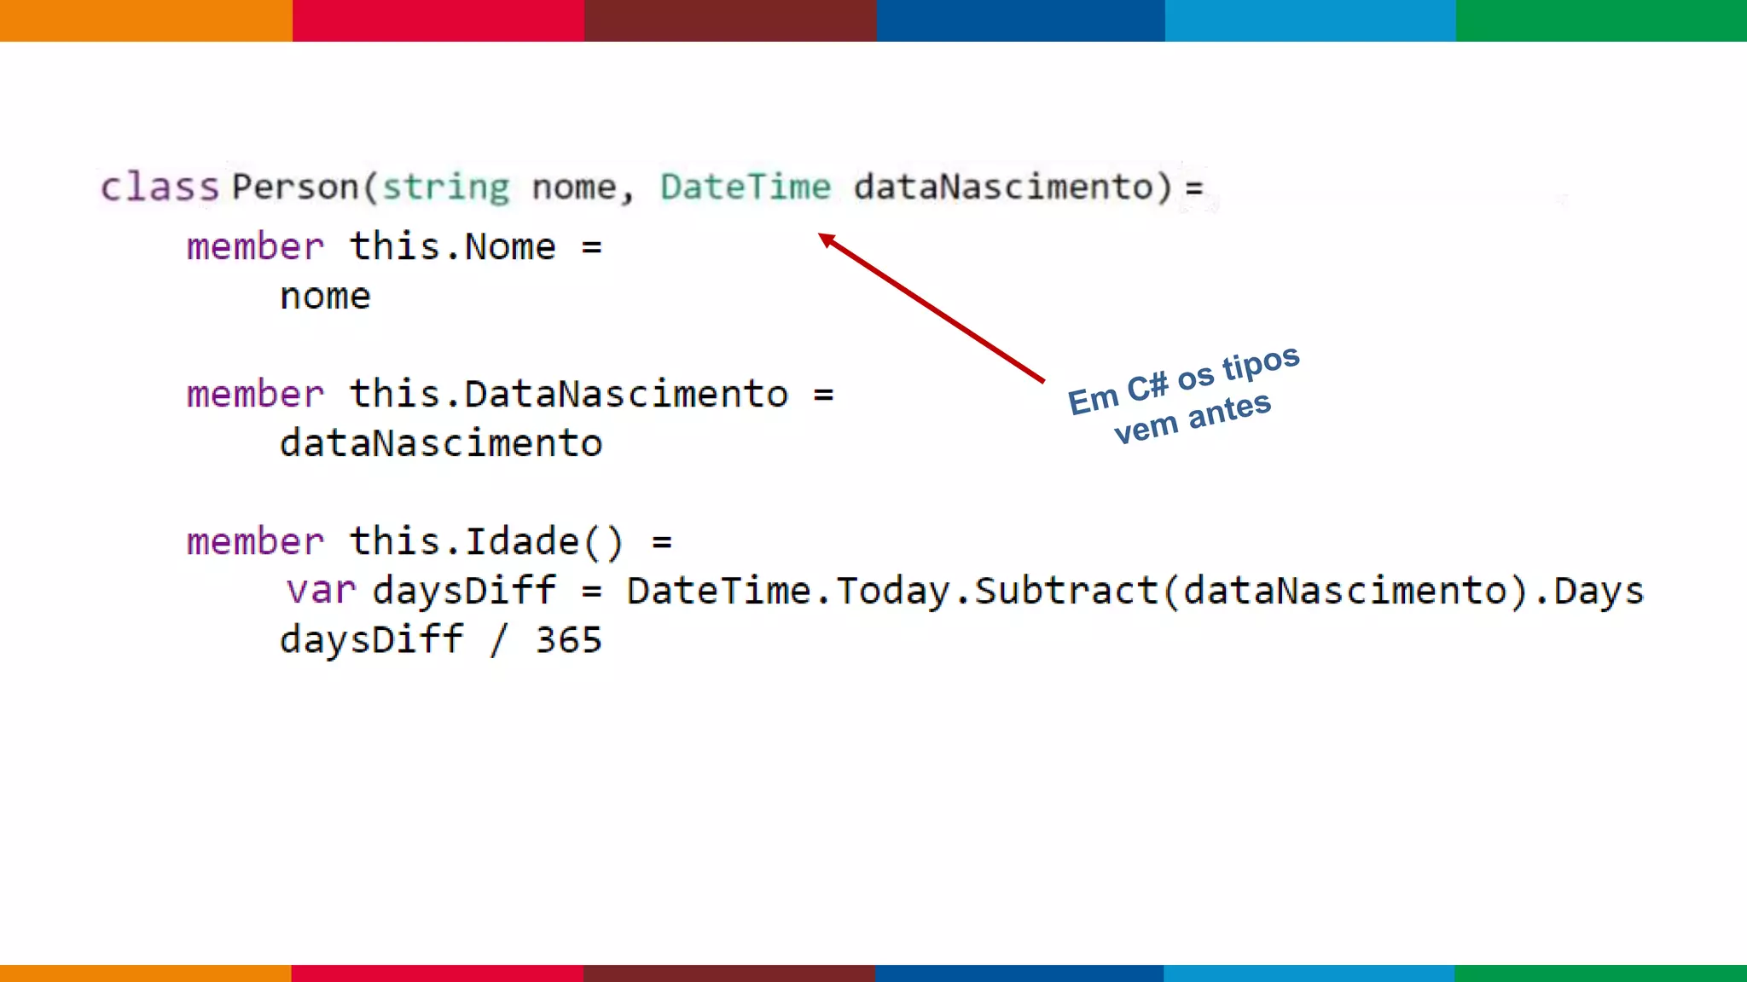Image resolution: width=1747 pixels, height=982 pixels.
Task: Click 'daysDiff / 365' expression
Action: pos(441,640)
